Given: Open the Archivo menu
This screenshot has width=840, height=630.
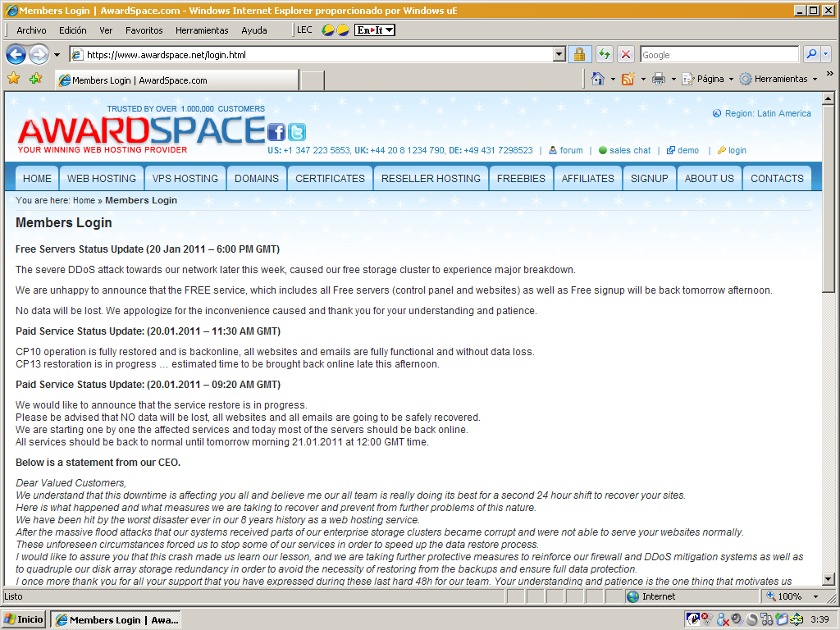Looking at the screenshot, I should pyautogui.click(x=32, y=30).
